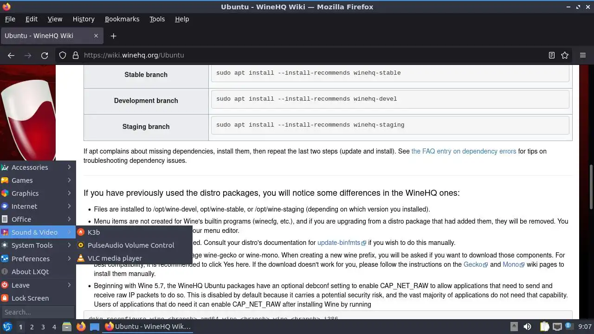Expand the Graphics menu category
This screenshot has height=334, width=594.
point(38,193)
